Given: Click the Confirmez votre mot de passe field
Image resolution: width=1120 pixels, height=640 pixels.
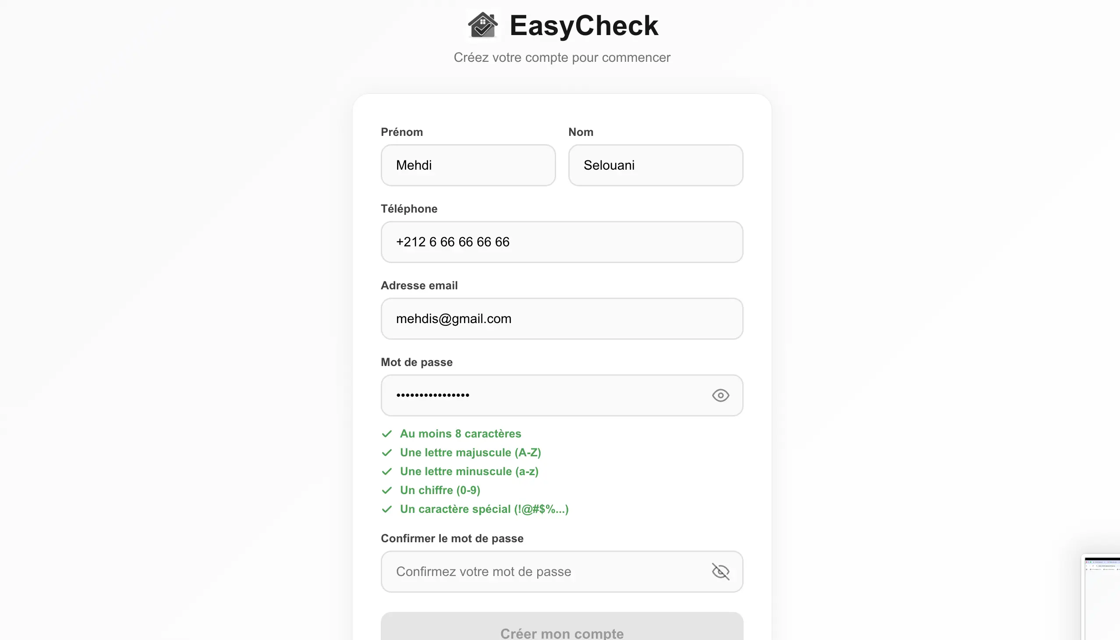Looking at the screenshot, I should [545, 572].
